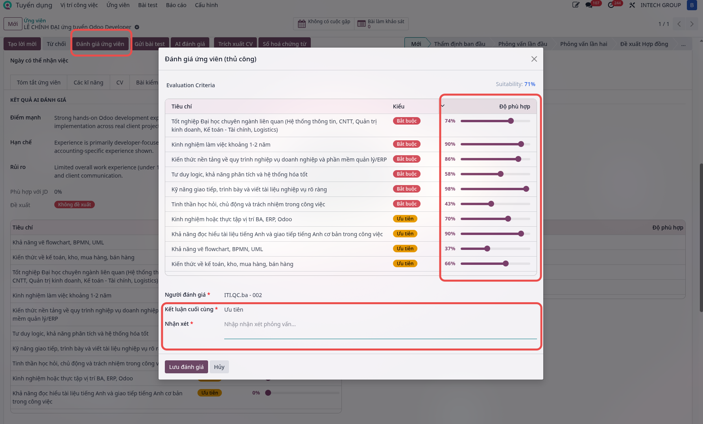The height and width of the screenshot is (424, 703).
Task: Select Phỏng vấn lần hai stage
Action: click(x=584, y=44)
